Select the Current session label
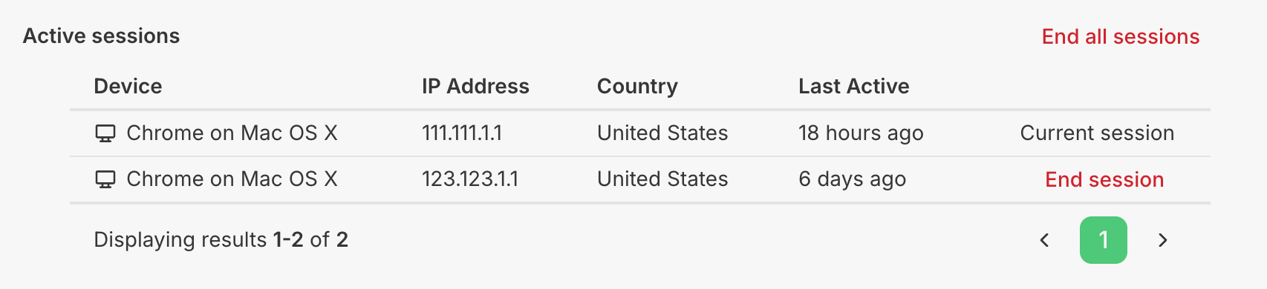 1097,133
